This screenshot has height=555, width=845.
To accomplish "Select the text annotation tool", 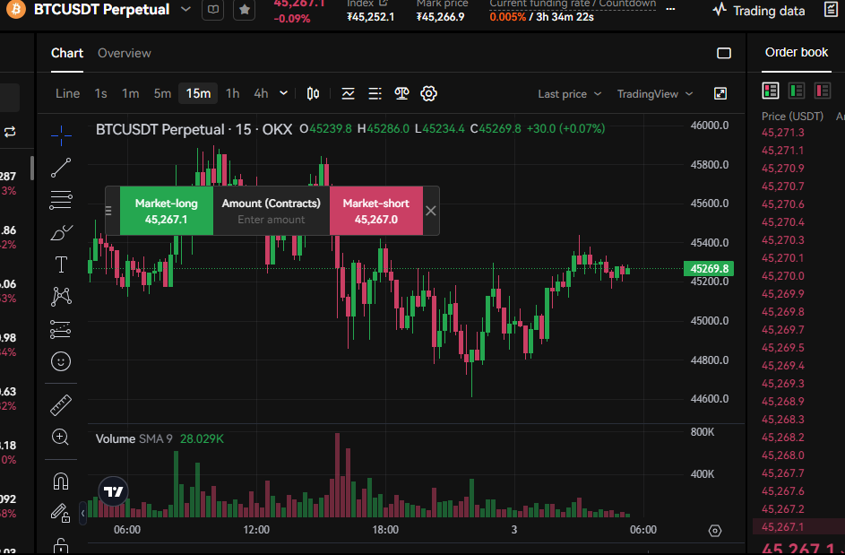I will point(61,264).
